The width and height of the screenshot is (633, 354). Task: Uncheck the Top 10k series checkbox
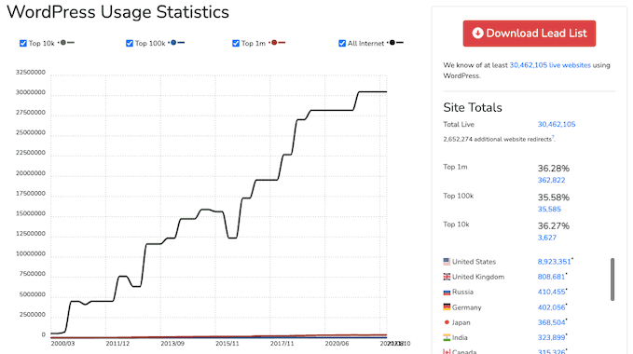coord(23,43)
